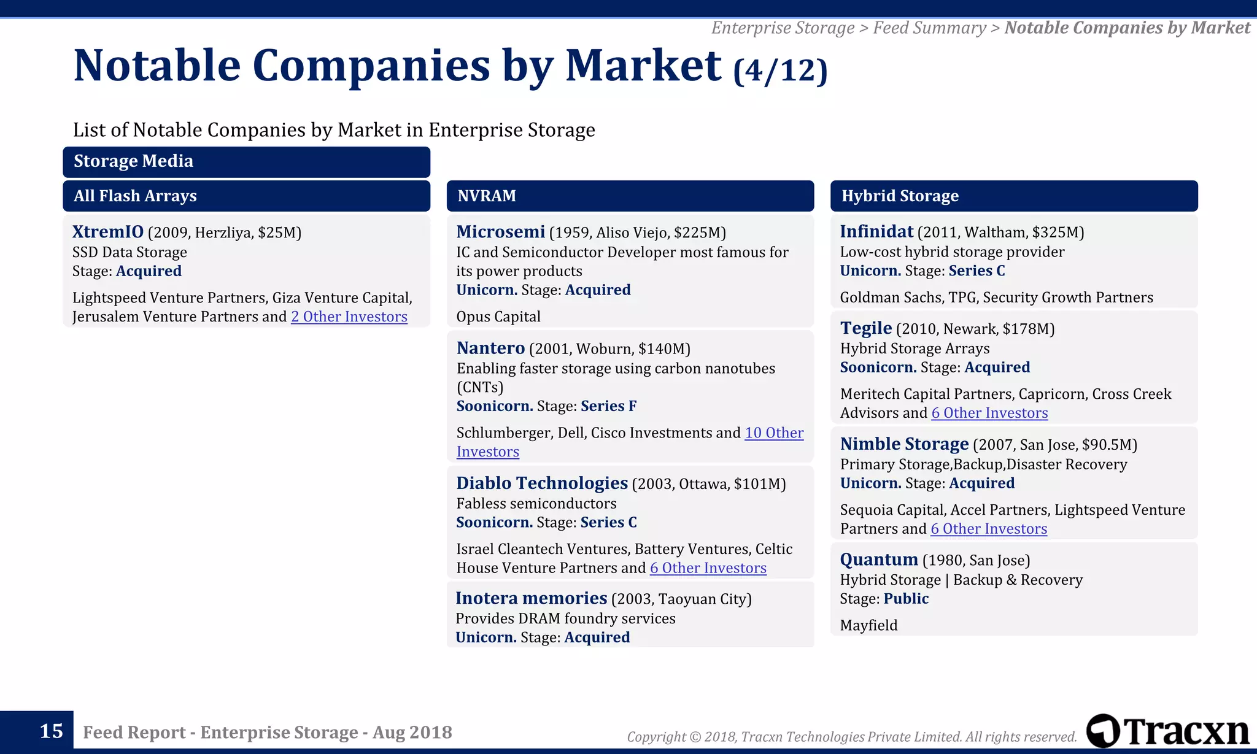Image resolution: width=1257 pixels, height=754 pixels.
Task: Click 'Enterprise Storage' in the breadcrumb
Action: (783, 28)
